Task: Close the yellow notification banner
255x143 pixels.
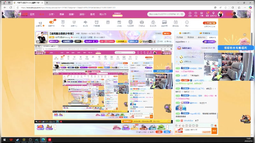Action: coord(169,121)
